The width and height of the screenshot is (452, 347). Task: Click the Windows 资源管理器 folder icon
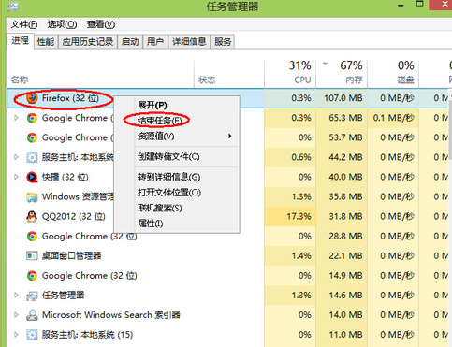click(32, 197)
